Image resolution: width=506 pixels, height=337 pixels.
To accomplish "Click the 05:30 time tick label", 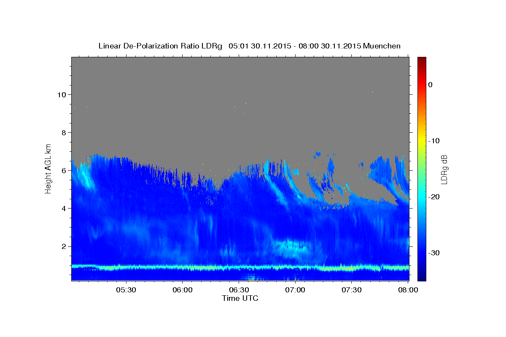I will [x=126, y=290].
